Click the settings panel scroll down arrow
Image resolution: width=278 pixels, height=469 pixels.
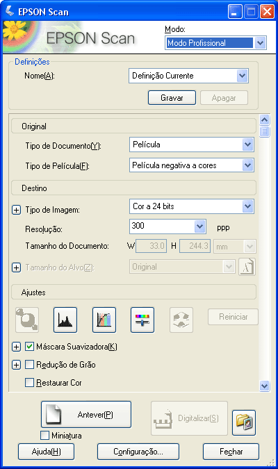tap(264, 386)
